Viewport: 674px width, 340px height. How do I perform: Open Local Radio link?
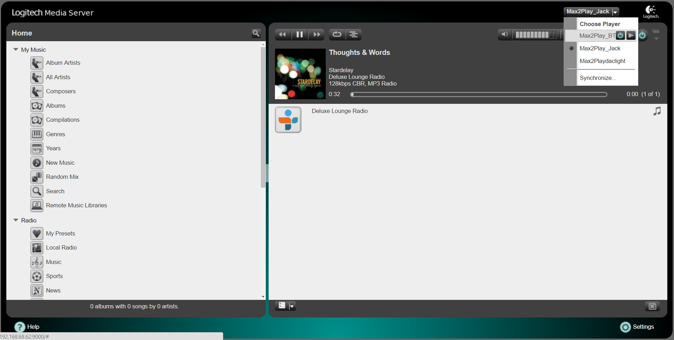[x=61, y=247]
